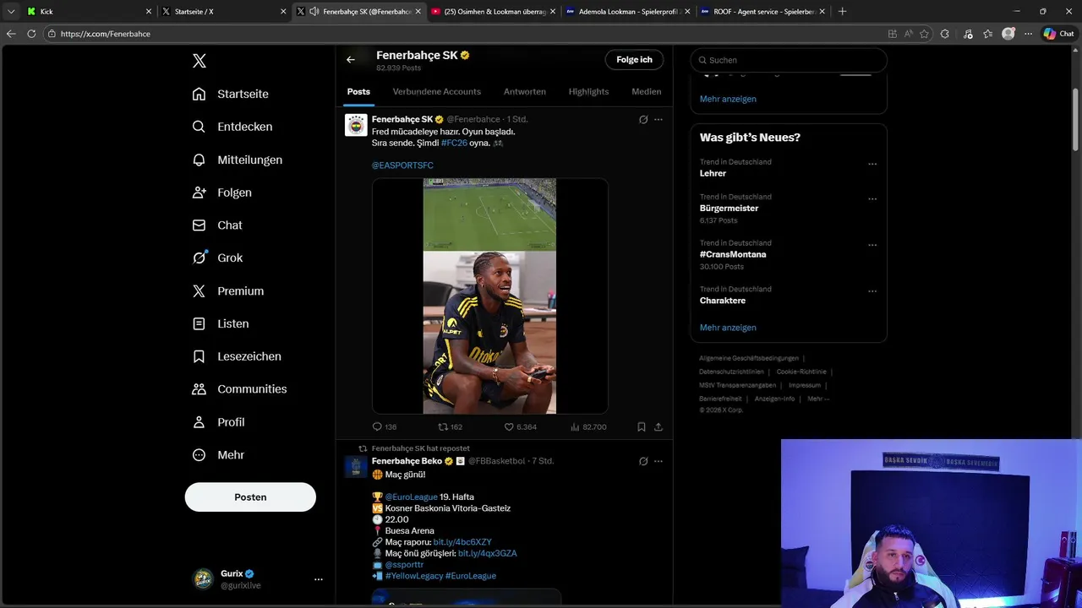Open the #FC26 hashtag link
Image resolution: width=1082 pixels, height=608 pixels.
click(x=454, y=143)
